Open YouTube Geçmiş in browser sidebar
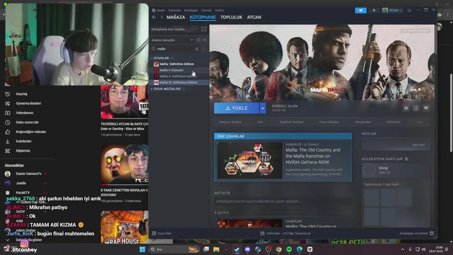Viewport: 453px width, 255px height. click(x=21, y=94)
